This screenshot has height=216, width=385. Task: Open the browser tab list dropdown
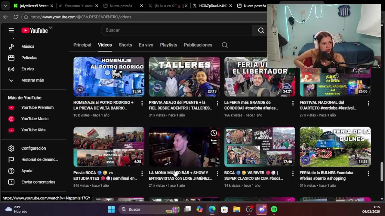click(x=5, y=6)
